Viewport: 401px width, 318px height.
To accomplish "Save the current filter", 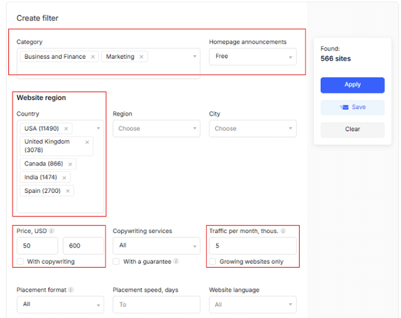I will coord(352,107).
